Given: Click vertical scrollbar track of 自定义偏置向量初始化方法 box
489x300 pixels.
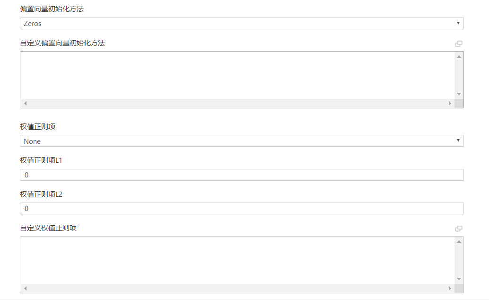Looking at the screenshot, I should (x=459, y=75).
